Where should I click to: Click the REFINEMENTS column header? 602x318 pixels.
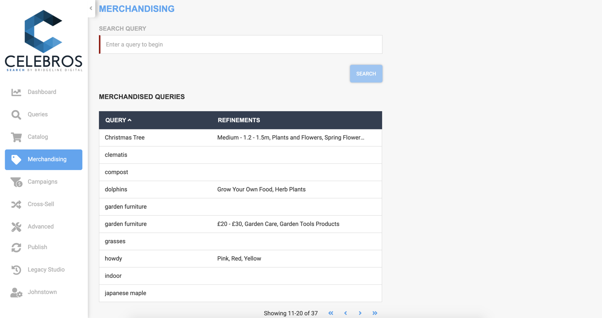pyautogui.click(x=239, y=120)
